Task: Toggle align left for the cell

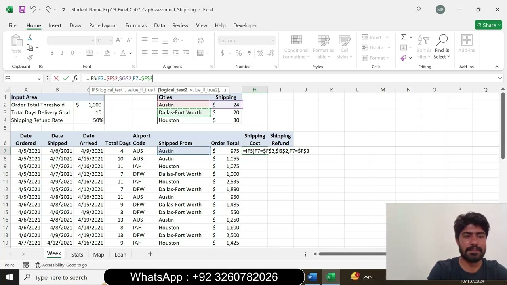Action: (145, 53)
